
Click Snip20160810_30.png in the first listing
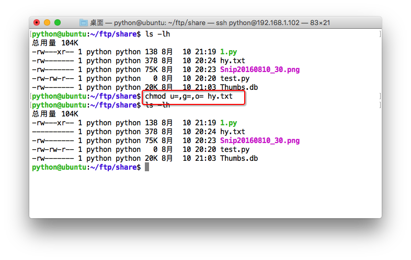coord(260,69)
